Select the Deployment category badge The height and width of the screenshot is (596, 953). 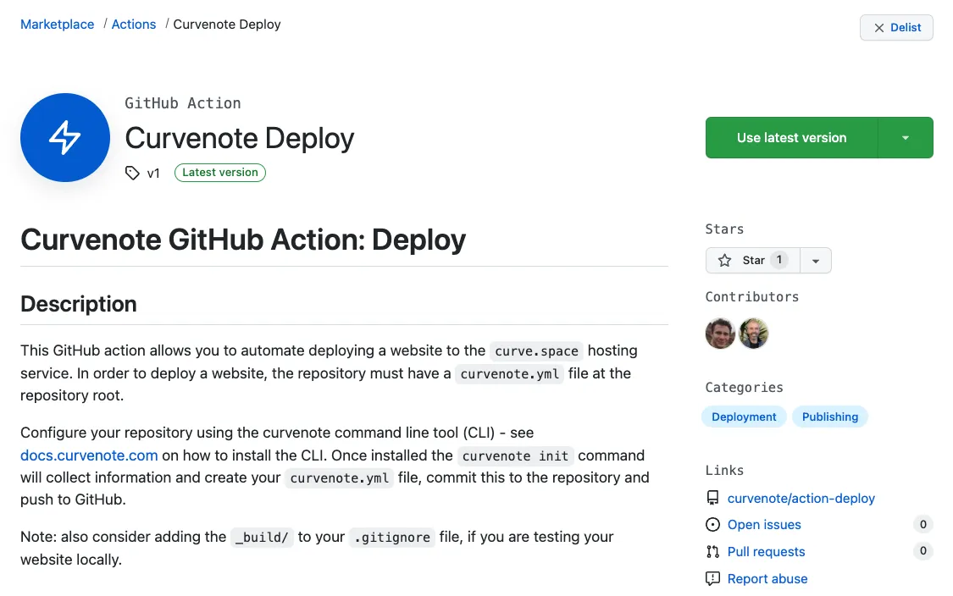[x=744, y=417]
